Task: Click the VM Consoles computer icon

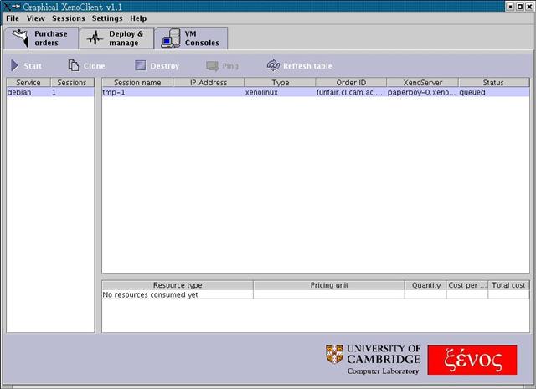Action: pyautogui.click(x=171, y=38)
